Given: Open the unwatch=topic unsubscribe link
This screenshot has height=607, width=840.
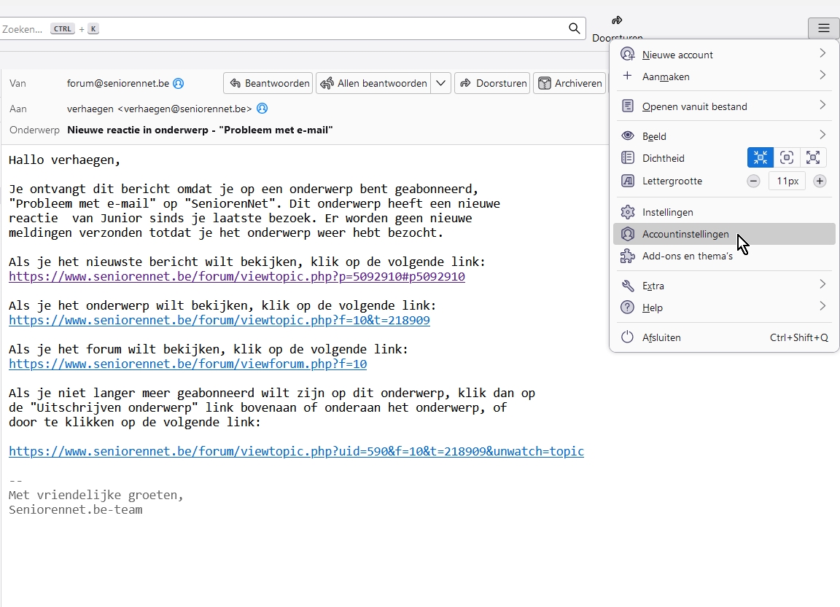Looking at the screenshot, I should (x=296, y=451).
